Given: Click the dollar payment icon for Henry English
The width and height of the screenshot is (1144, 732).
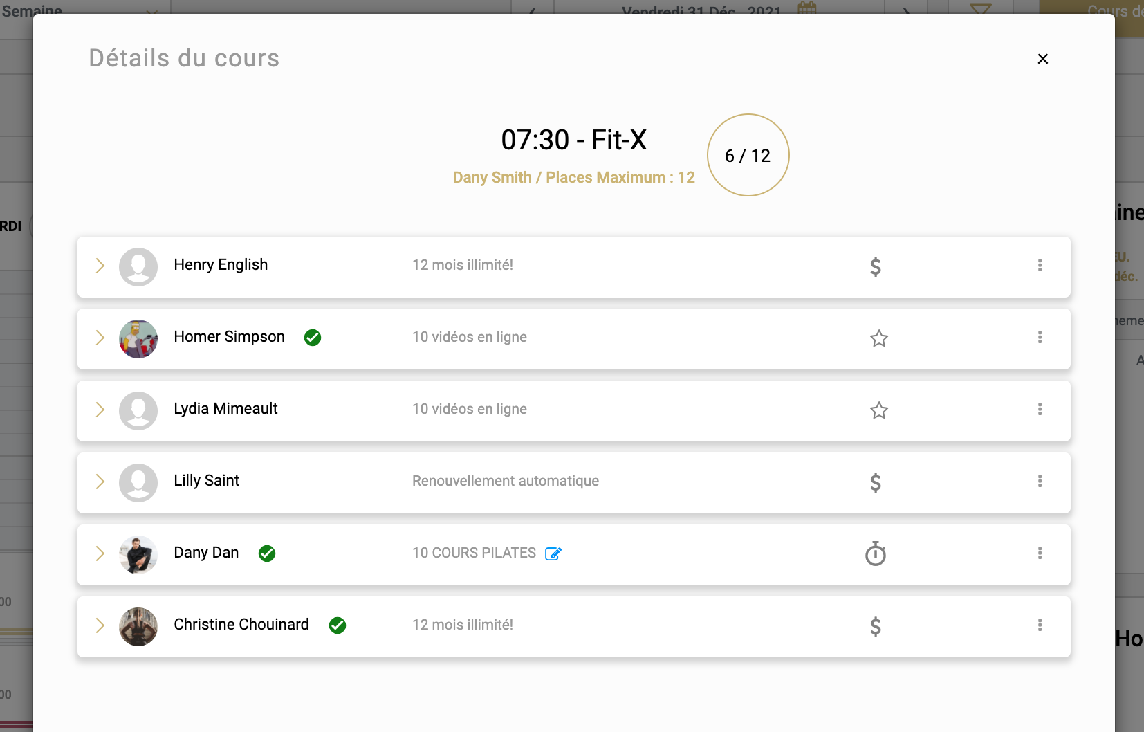Looking at the screenshot, I should click(x=876, y=266).
